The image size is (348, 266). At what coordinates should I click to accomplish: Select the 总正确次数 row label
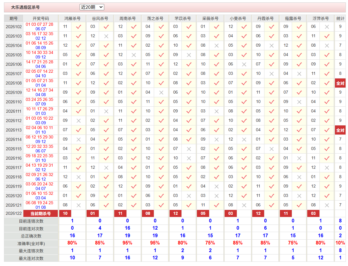31,236
